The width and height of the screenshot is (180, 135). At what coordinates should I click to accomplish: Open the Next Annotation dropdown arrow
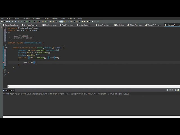pos(75,22)
